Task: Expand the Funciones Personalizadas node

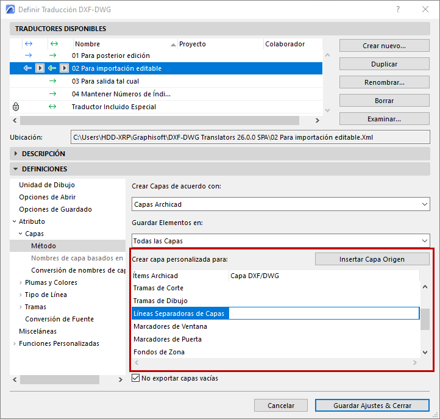Action: [x=14, y=343]
